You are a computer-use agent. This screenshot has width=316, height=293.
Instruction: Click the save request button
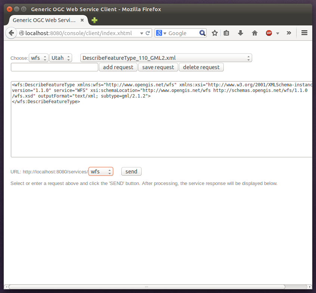coord(158,67)
